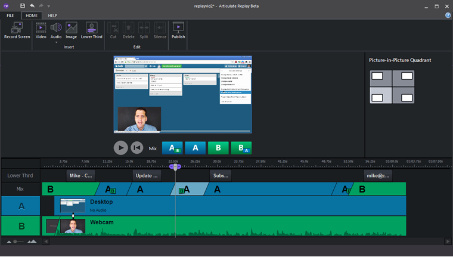Image resolution: width=453 pixels, height=257 pixels.
Task: Set mix to A with B inset
Action: pos(172,148)
